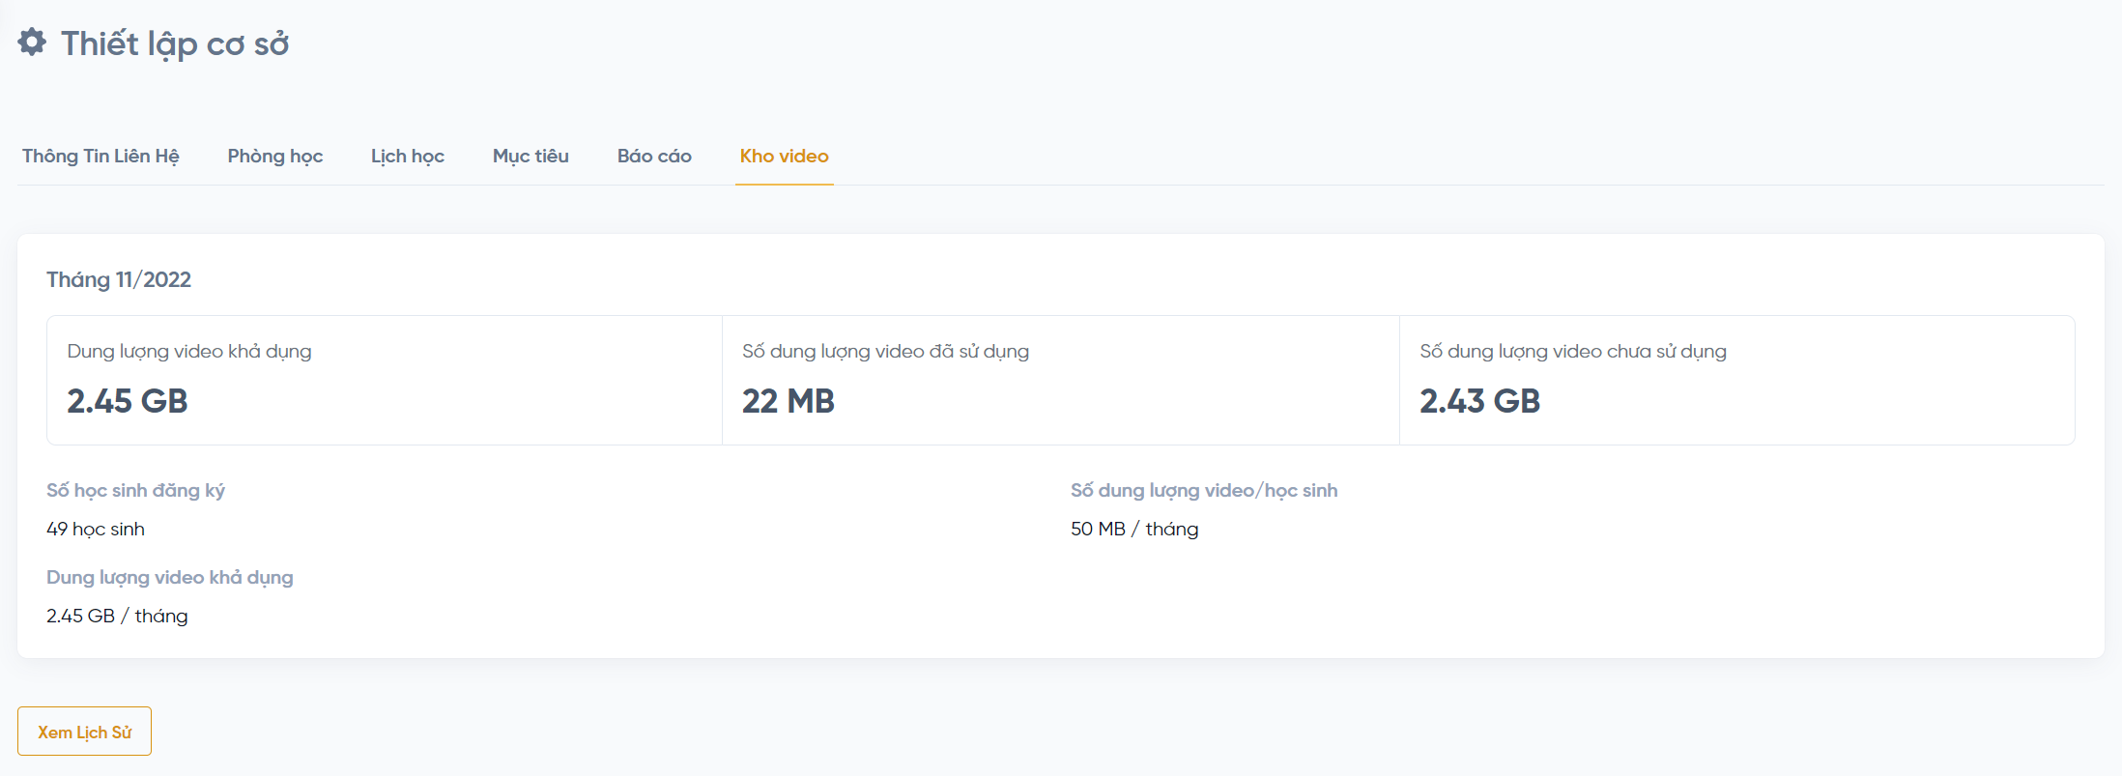
Task: Select the active Kho video tab
Action: 784,157
